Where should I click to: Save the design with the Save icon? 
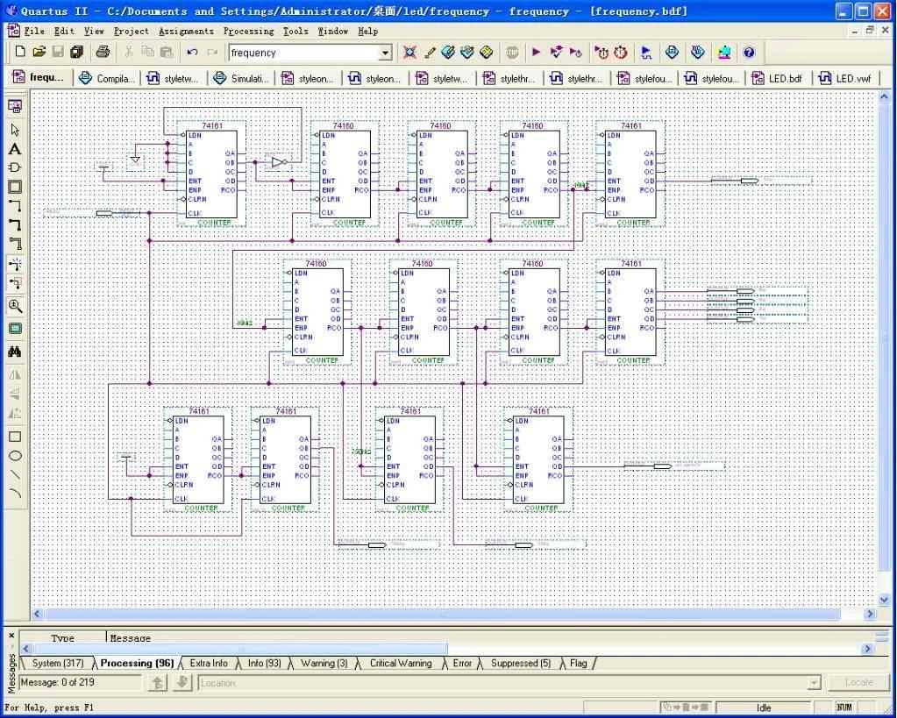(x=58, y=52)
